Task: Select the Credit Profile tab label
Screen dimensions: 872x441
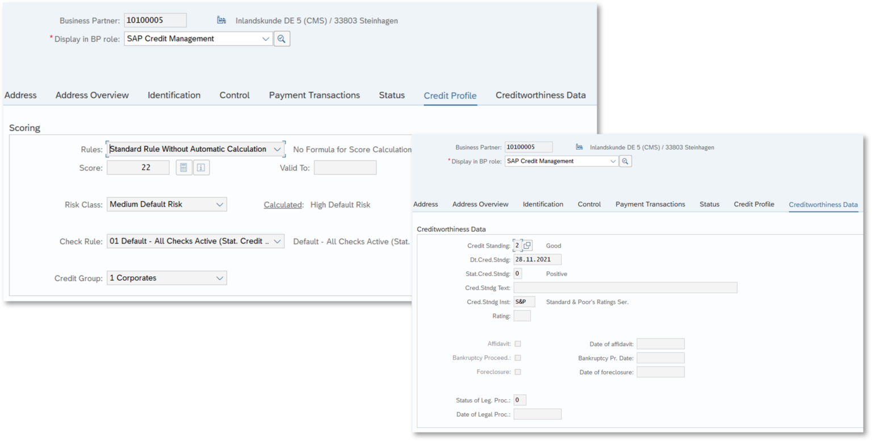Action: 450,96
